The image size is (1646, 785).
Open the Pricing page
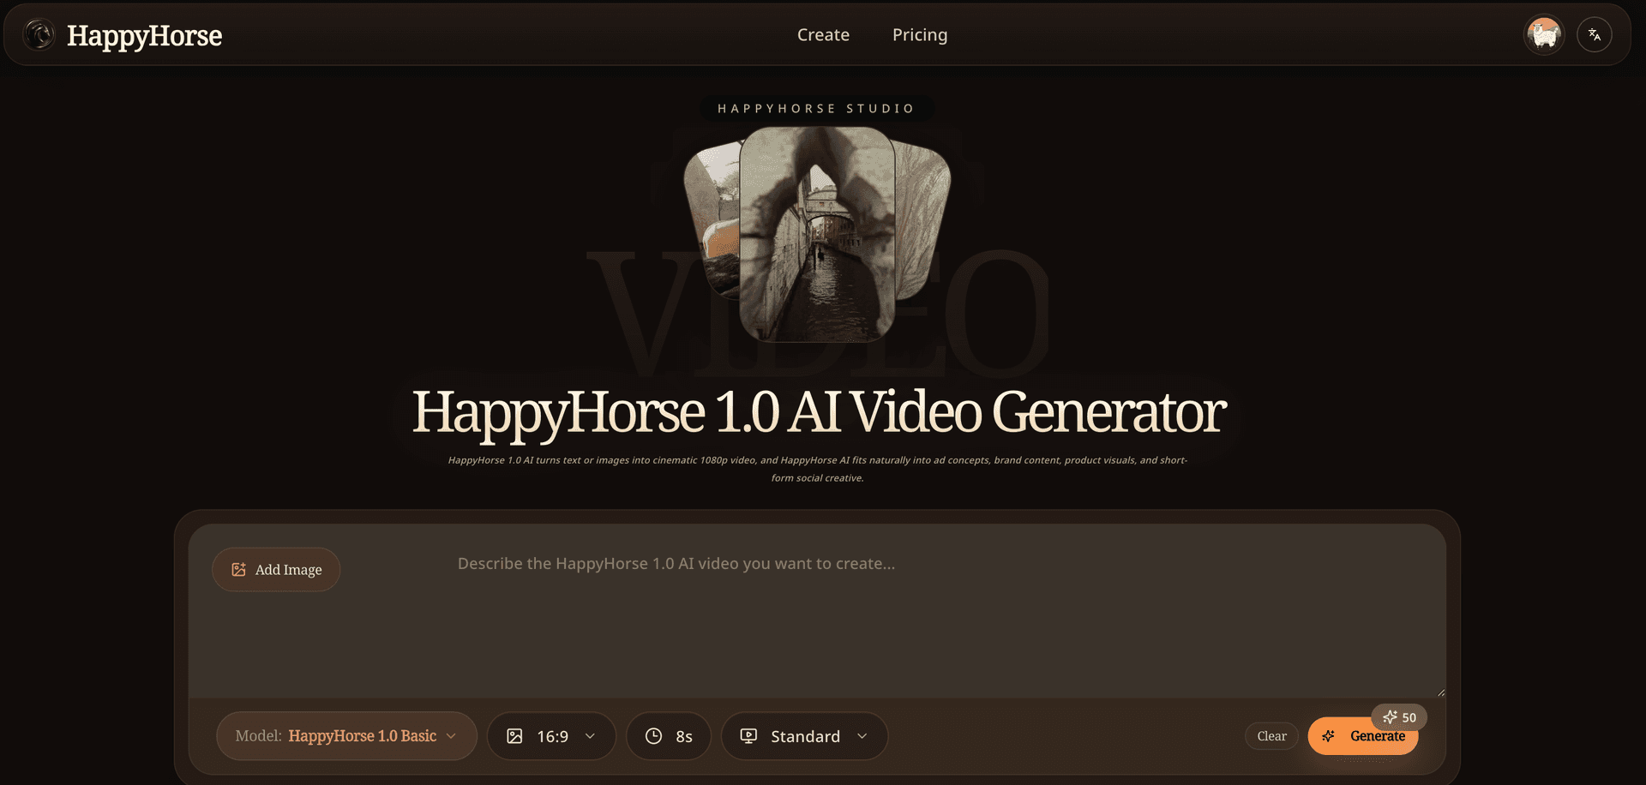919,34
